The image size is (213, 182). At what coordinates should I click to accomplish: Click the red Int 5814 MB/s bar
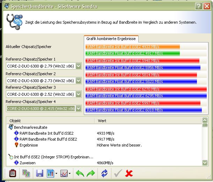pyautogui.click(x=141, y=75)
